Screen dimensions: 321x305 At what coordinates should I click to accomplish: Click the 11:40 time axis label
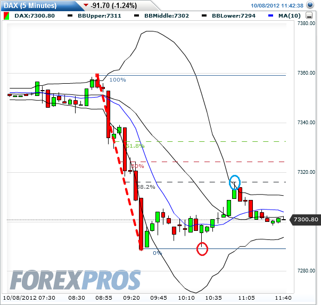tap(283, 298)
